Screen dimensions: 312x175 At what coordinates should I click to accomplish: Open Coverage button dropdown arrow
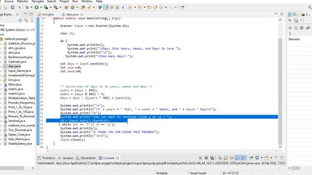click(51, 7)
